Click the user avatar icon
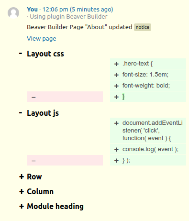Image resolution: width=189 pixels, height=221 pixels. tap(13, 13)
